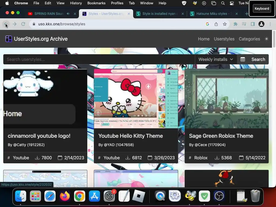Open Launchpad in the Dock
Viewport: 276px width, 207px height.
click(35, 196)
